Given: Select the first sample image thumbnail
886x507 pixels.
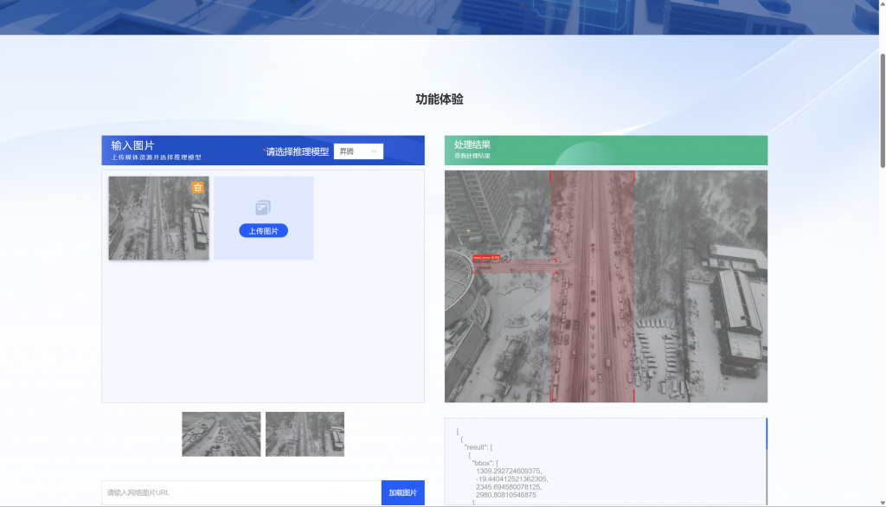Looking at the screenshot, I should [x=221, y=434].
